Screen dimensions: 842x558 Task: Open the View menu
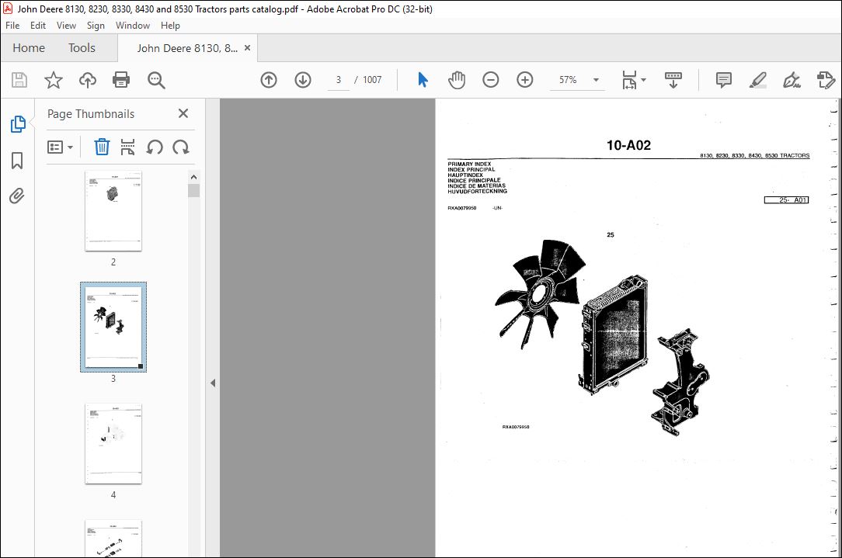(x=66, y=25)
